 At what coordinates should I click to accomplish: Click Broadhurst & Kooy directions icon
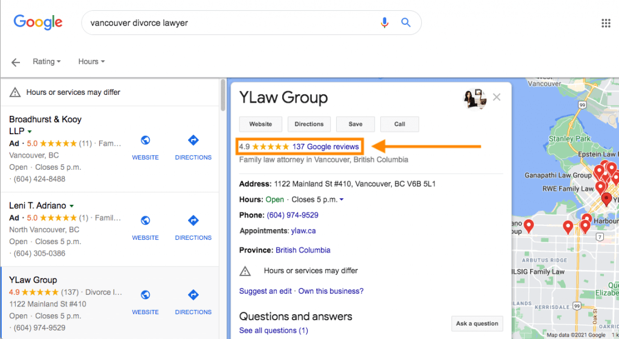[x=193, y=140]
